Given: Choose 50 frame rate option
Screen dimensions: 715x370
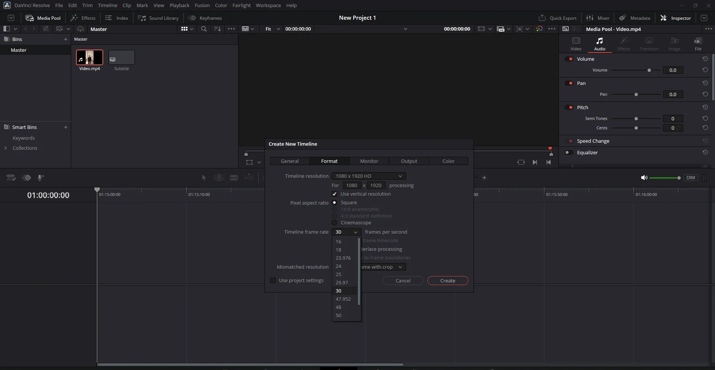Looking at the screenshot, I should tap(345, 315).
